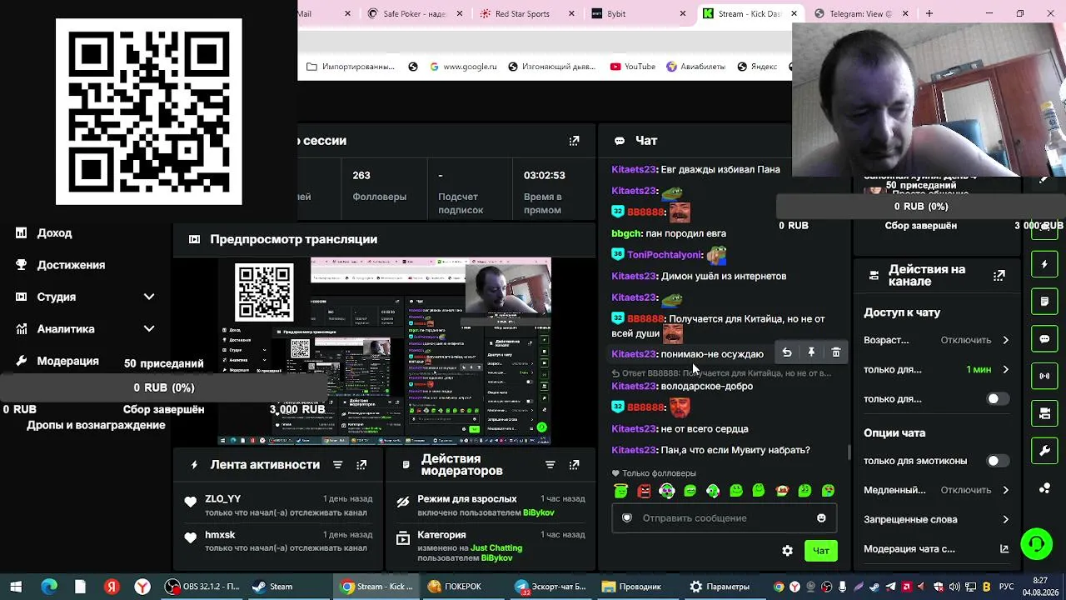Open the notes panel quick button
The height and width of the screenshot is (600, 1066).
pos(1044,301)
